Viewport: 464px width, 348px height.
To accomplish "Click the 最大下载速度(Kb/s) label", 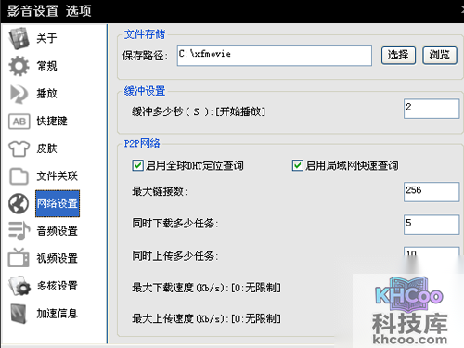I will coord(206,288).
